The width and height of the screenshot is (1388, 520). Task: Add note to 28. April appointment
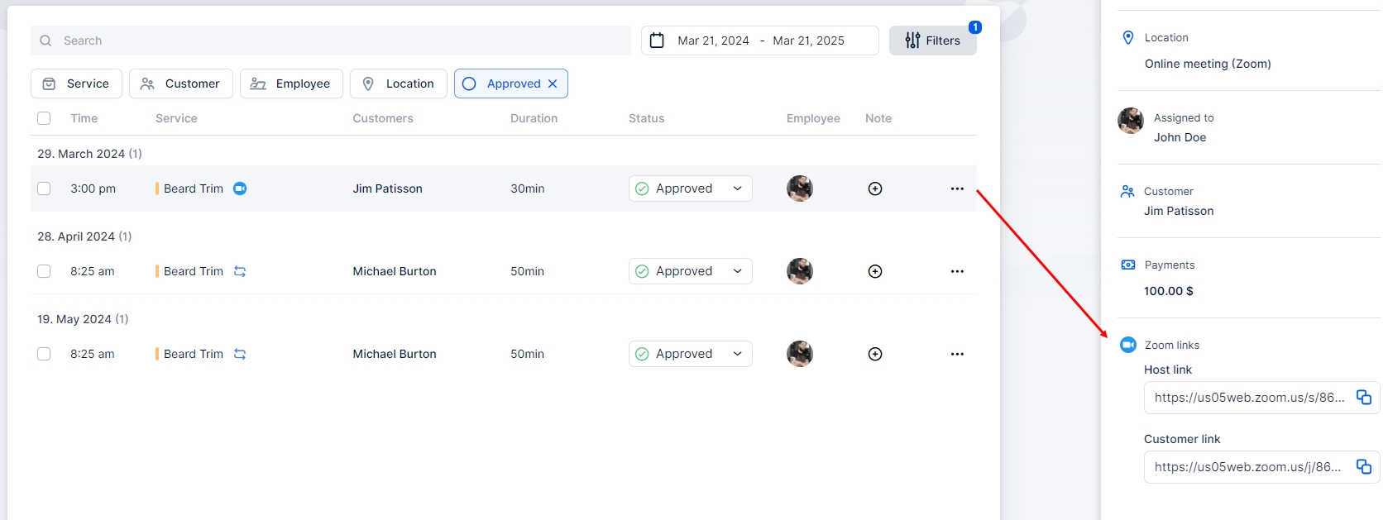click(874, 271)
